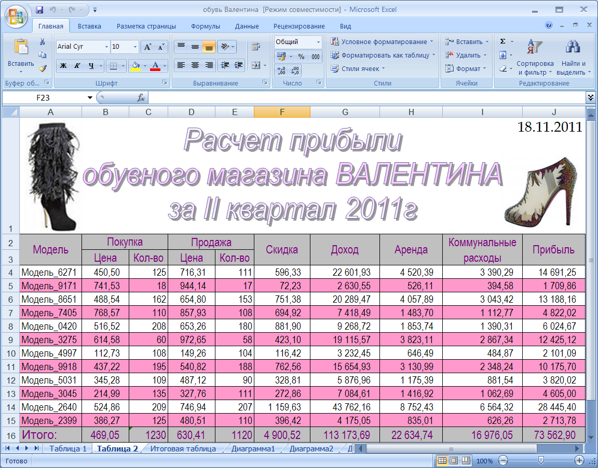Open Шрифт group dialog launcher
The width and height of the screenshot is (598, 468).
point(165,82)
